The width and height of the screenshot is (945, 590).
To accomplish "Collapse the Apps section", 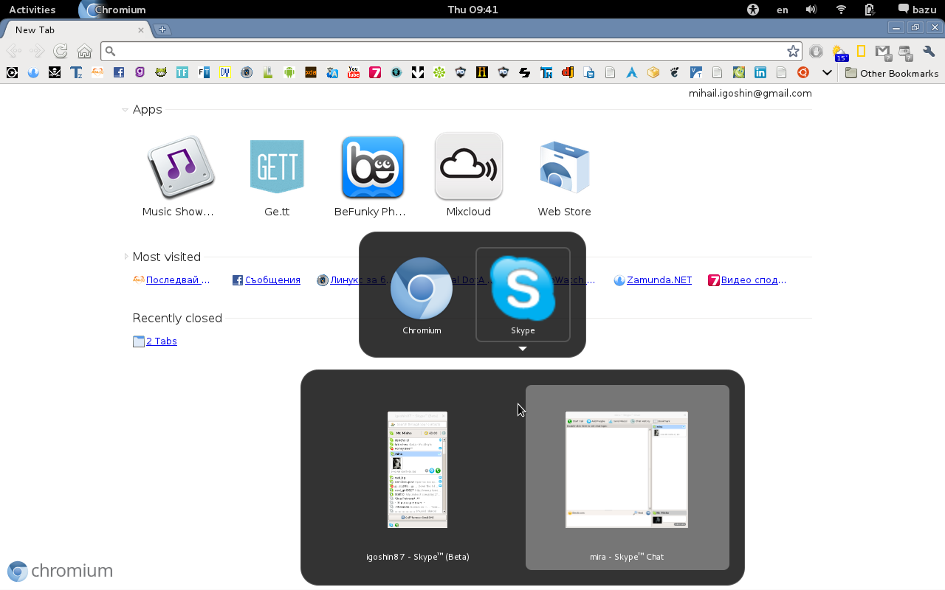I will (126, 110).
